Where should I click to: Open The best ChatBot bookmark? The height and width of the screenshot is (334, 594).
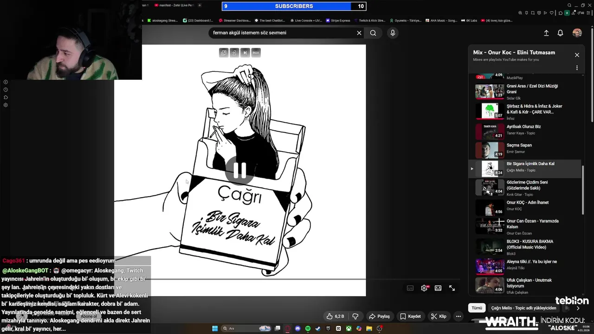coord(269,20)
